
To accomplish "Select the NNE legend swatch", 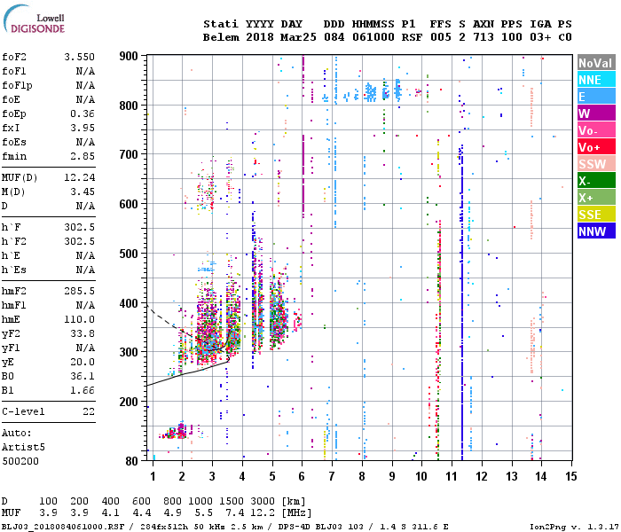I will tap(596, 80).
